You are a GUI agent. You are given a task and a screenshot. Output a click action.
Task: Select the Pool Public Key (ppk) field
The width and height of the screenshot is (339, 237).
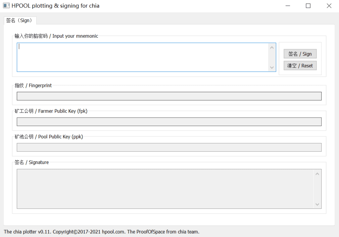click(x=169, y=147)
